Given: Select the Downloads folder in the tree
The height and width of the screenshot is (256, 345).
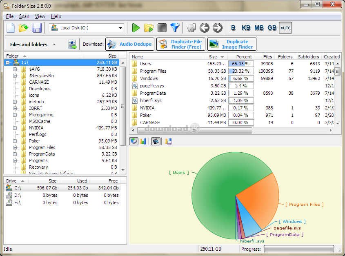Looking at the screenshot, I should click(x=40, y=89).
